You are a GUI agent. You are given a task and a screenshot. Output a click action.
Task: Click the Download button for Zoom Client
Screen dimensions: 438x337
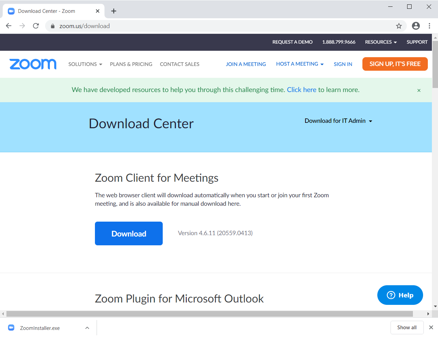click(128, 233)
